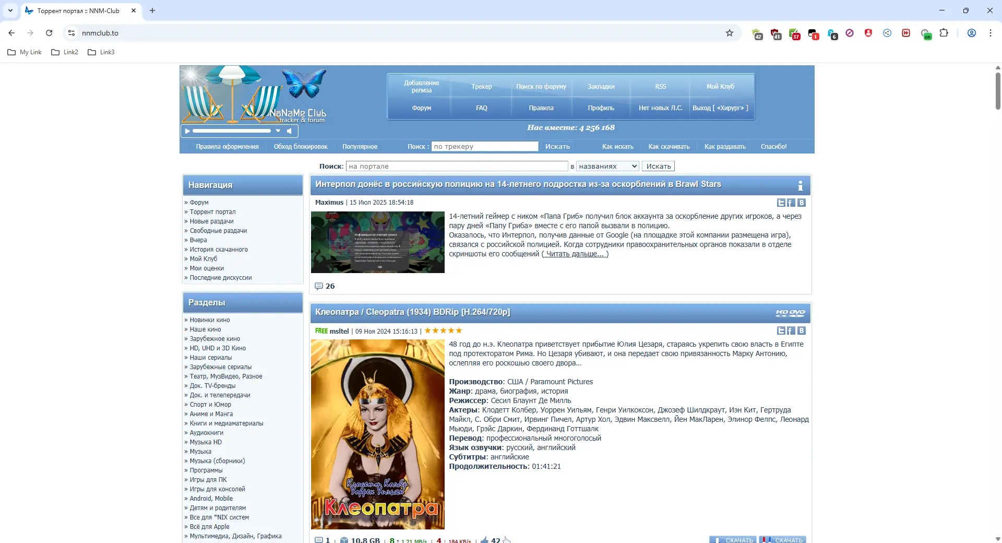This screenshot has width=1002, height=543.
Task: Open the 26 comments on the Interpol post
Action: tap(325, 286)
